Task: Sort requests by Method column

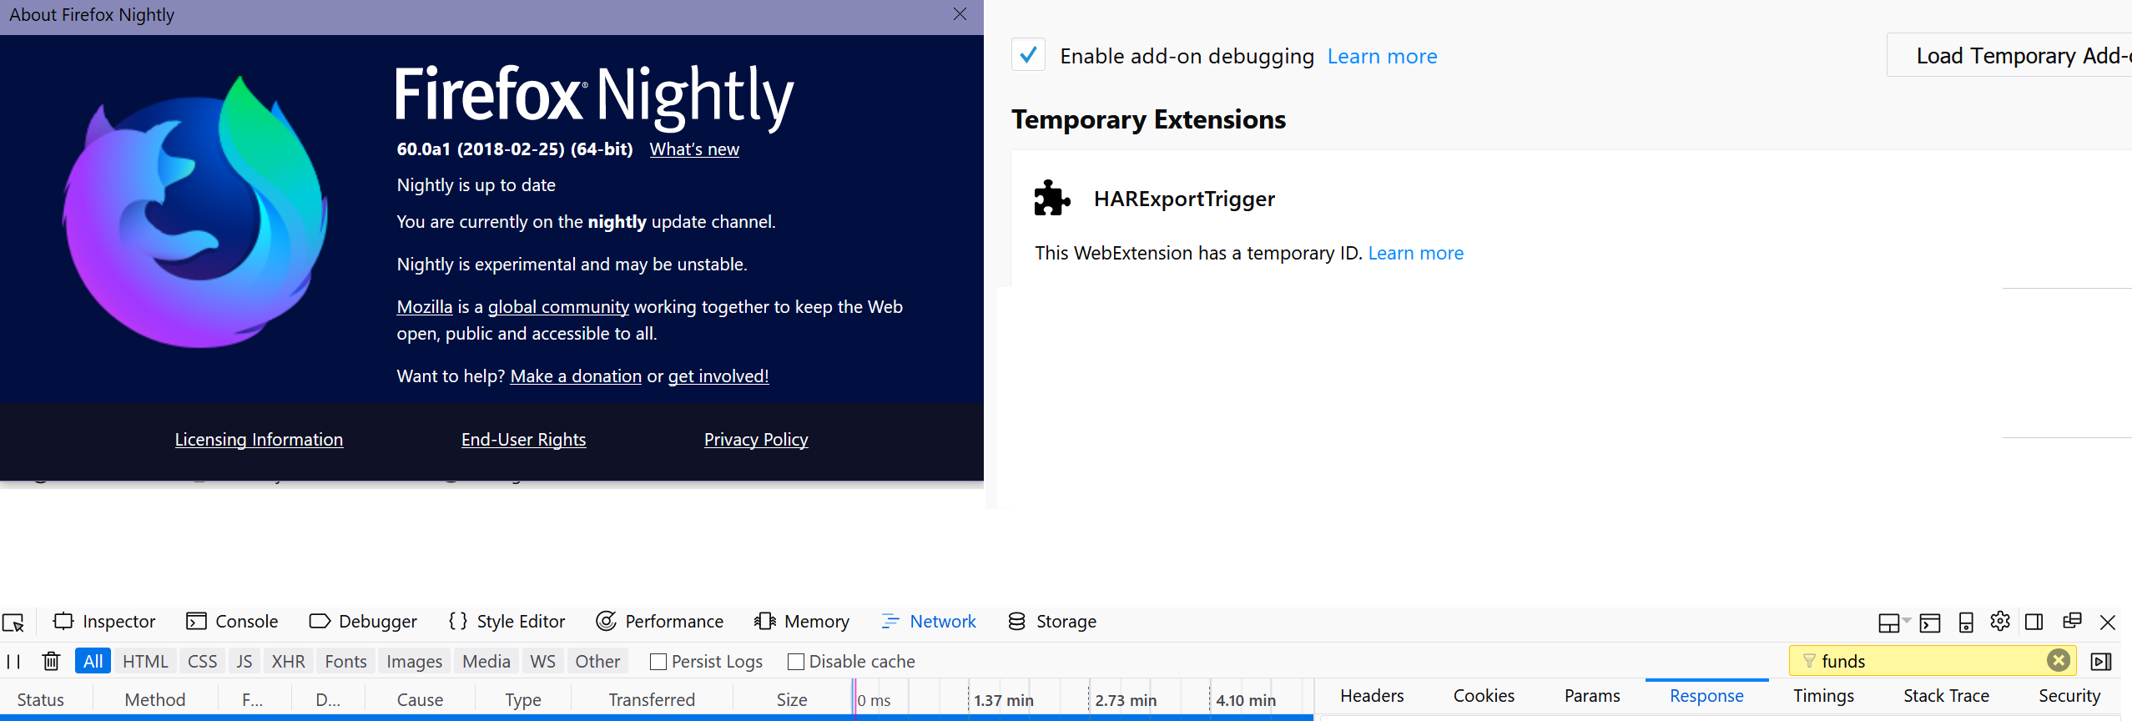Action: (155, 699)
